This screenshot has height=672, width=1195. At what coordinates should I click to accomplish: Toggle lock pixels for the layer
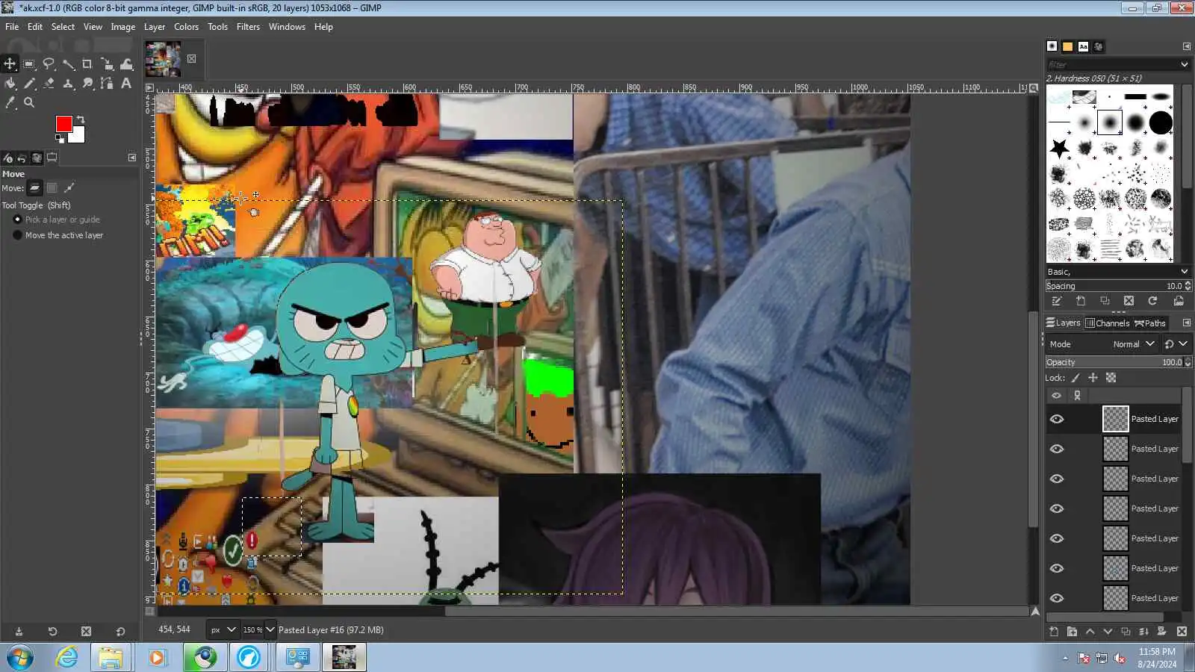pyautogui.click(x=1075, y=378)
